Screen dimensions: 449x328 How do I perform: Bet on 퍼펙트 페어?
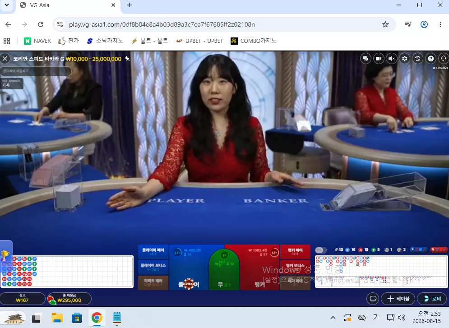pos(153,282)
